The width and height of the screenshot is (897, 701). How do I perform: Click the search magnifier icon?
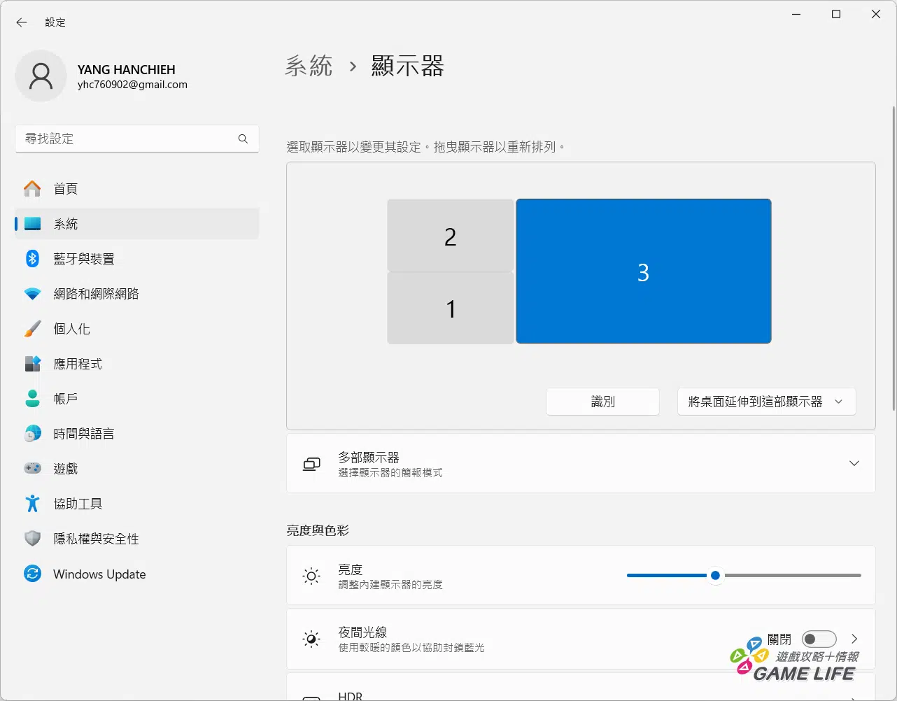[243, 139]
